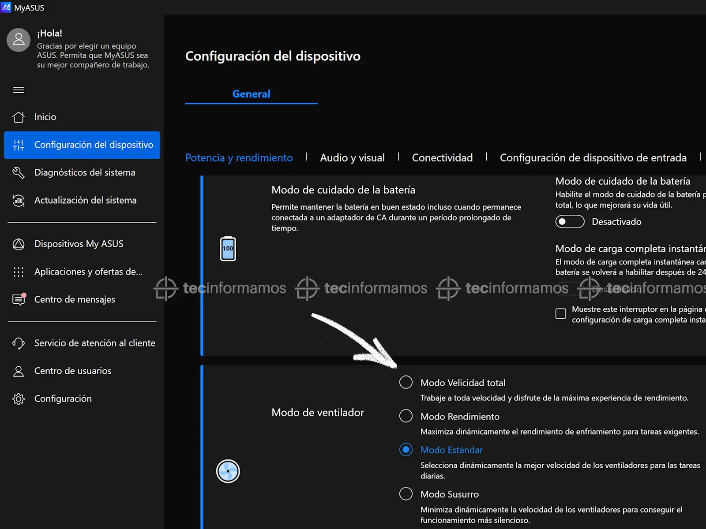
Task: Click the fan mode icon
Action: [228, 471]
